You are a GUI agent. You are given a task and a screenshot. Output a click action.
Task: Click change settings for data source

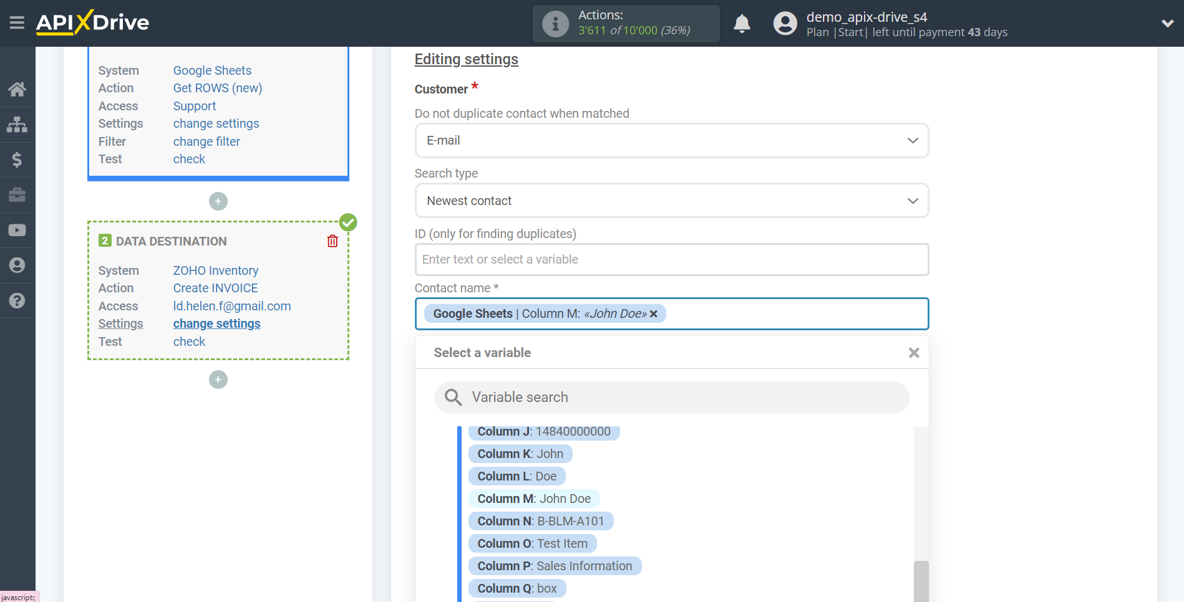[x=216, y=123]
